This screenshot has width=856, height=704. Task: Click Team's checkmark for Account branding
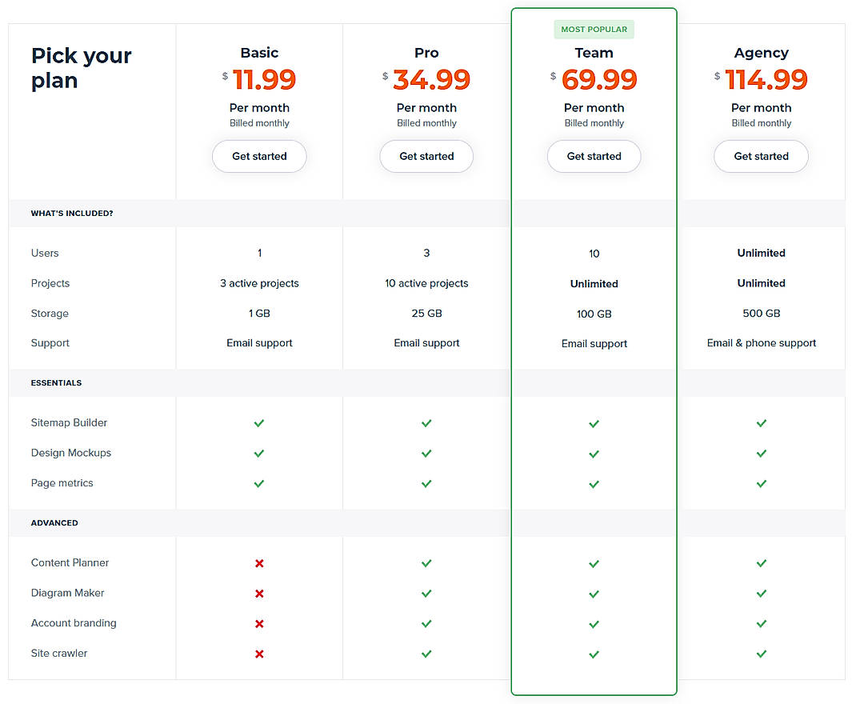click(594, 624)
